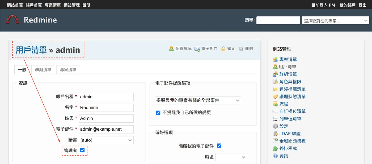Click the 電子郵件 envelope icon

pyautogui.click(x=197, y=49)
